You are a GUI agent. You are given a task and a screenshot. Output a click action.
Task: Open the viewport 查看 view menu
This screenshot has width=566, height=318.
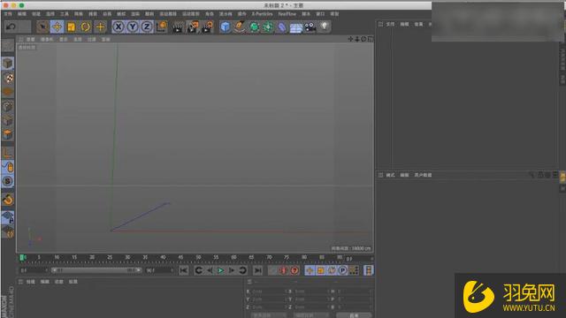coord(30,39)
